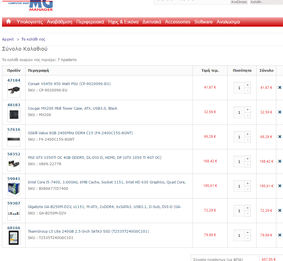Decrease quantity of MSI GTX 1050Ti
This screenshot has height=261, width=283.
248,164
